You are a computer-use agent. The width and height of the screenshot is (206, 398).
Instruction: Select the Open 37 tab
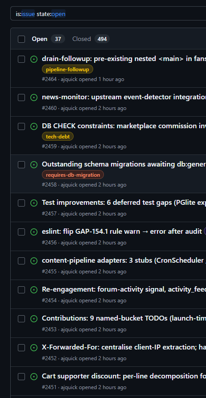click(48, 39)
